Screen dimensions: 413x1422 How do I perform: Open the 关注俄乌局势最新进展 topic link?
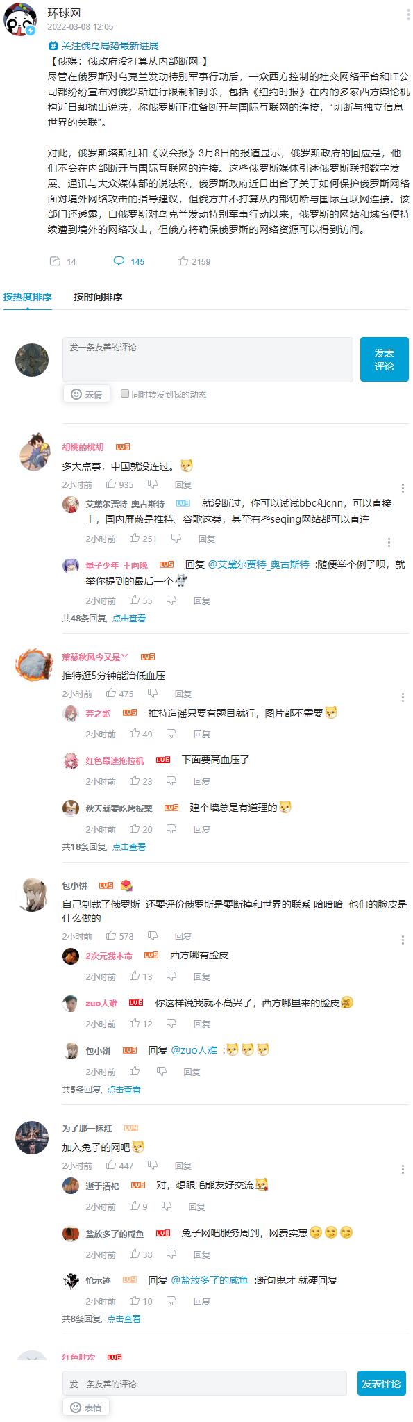point(103,46)
